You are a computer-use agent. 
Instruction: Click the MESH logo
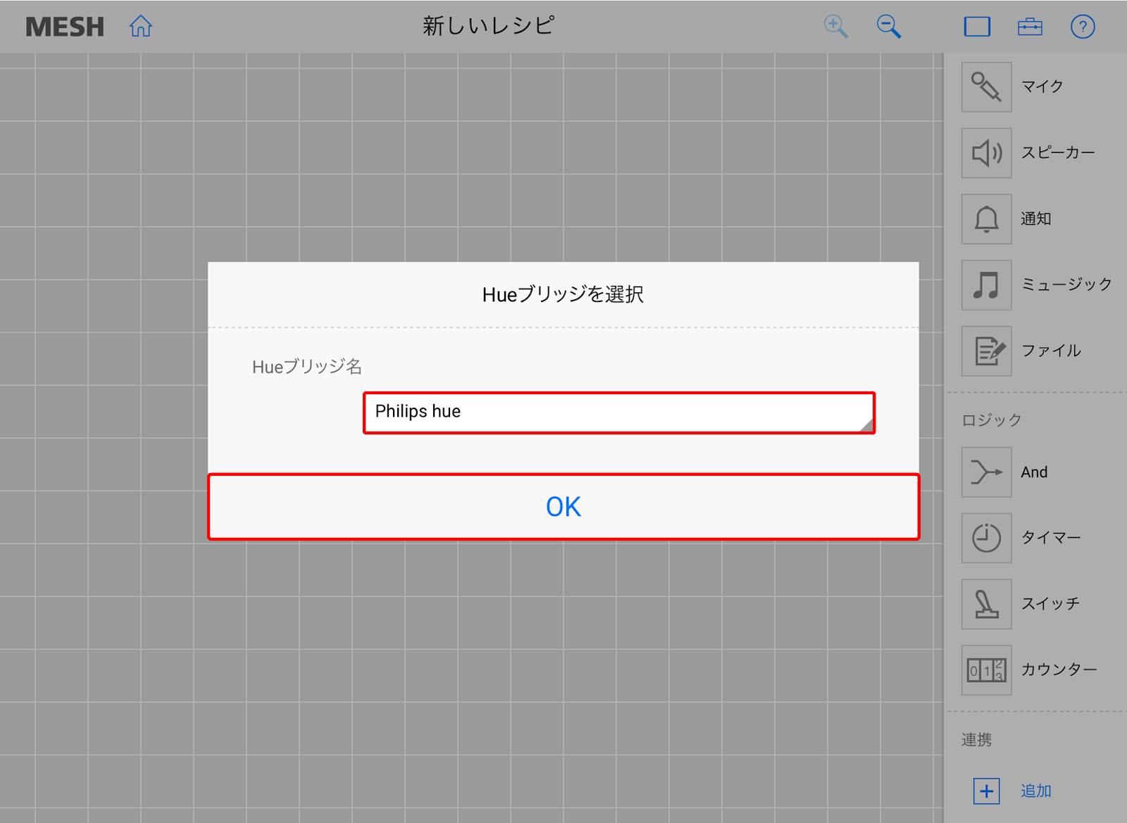tap(65, 27)
